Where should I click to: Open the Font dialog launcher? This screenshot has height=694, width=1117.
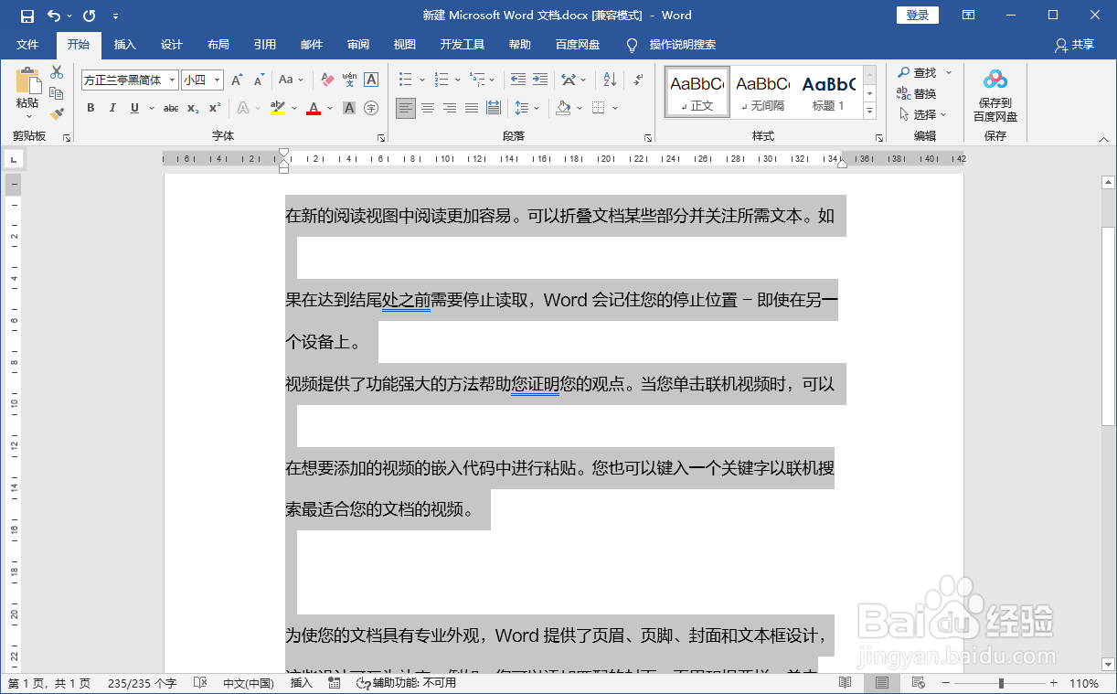380,138
